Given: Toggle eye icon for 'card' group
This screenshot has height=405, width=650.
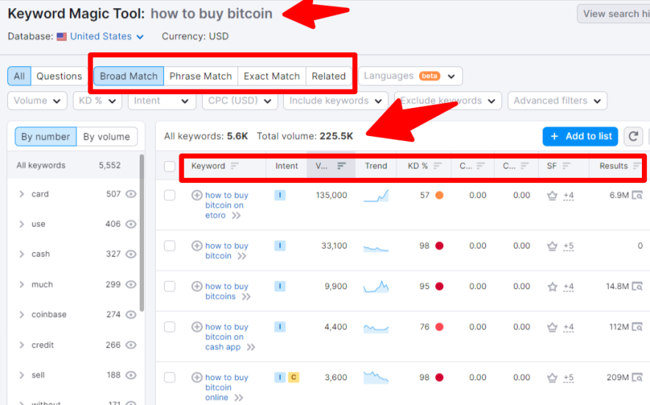Looking at the screenshot, I should point(131,194).
